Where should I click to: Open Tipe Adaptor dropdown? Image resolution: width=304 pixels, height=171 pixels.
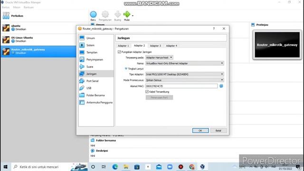point(185,74)
